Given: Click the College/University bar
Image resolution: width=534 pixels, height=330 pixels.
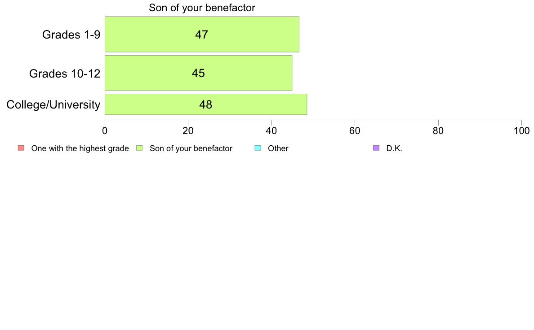Looking at the screenshot, I should 206,104.
